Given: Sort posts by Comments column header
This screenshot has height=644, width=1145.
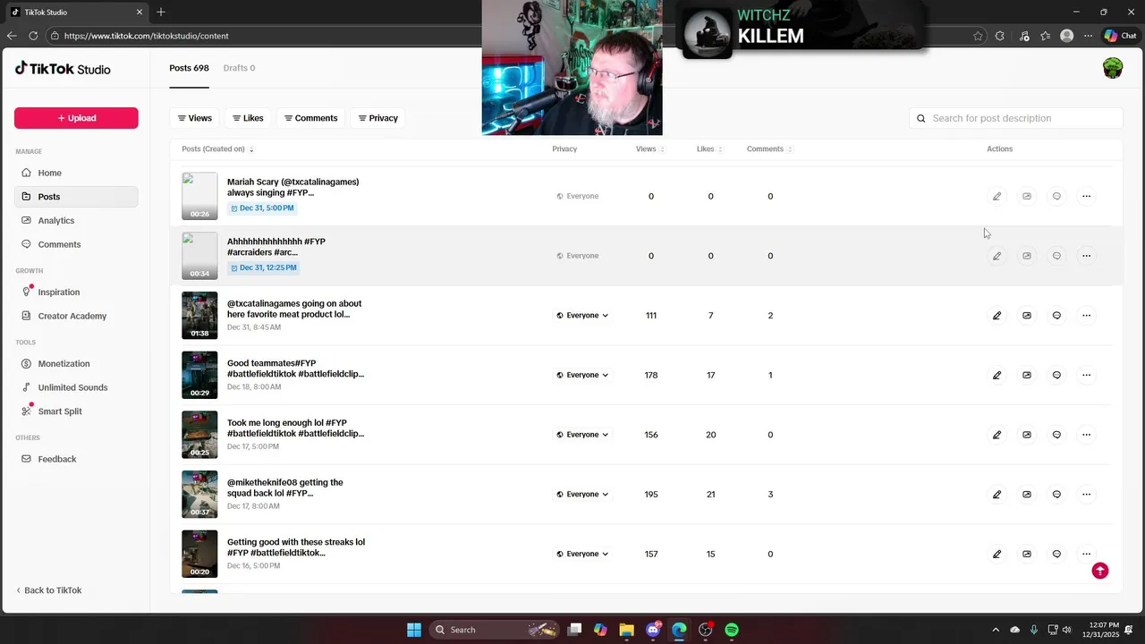Looking at the screenshot, I should click(x=769, y=149).
